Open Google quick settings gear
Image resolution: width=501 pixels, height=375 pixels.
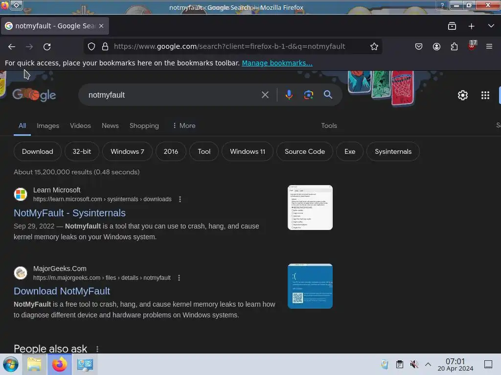pos(463,95)
